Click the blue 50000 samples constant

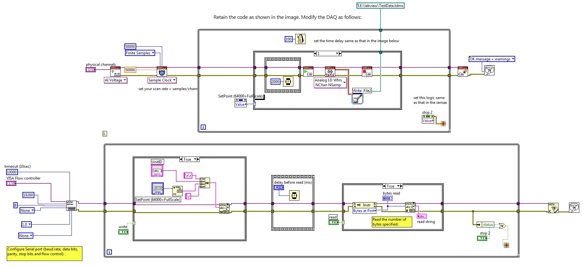[130, 47]
